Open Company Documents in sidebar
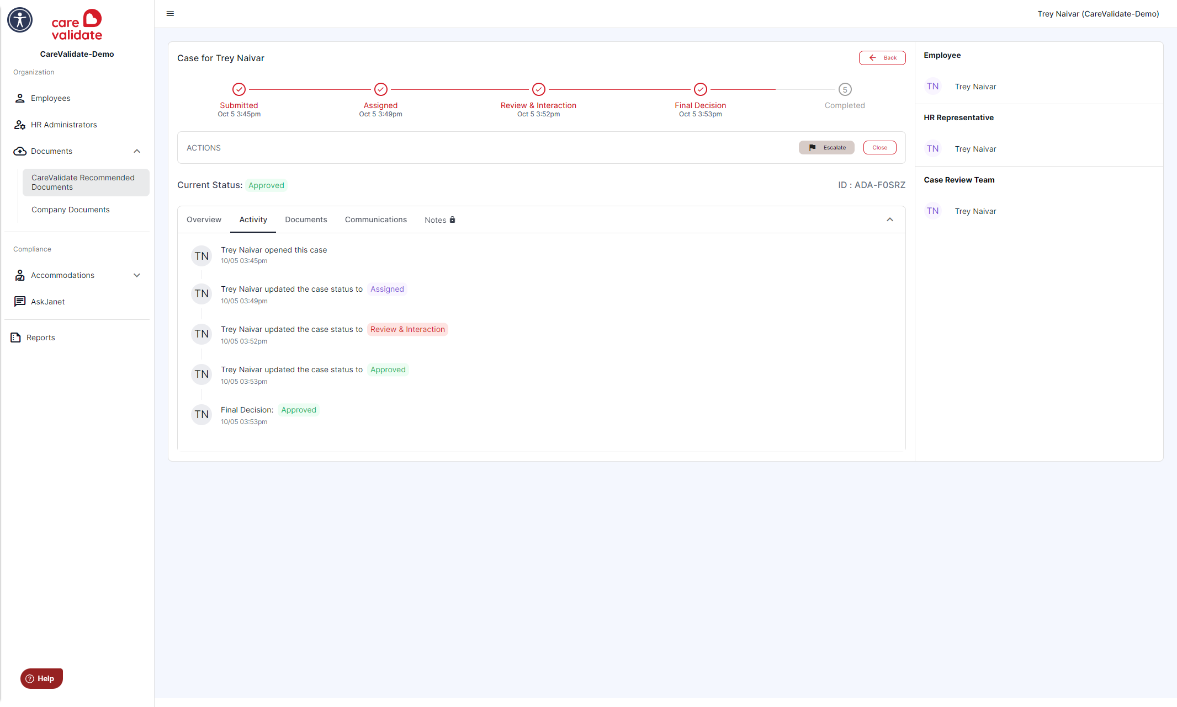The height and width of the screenshot is (707, 1177). tap(71, 210)
